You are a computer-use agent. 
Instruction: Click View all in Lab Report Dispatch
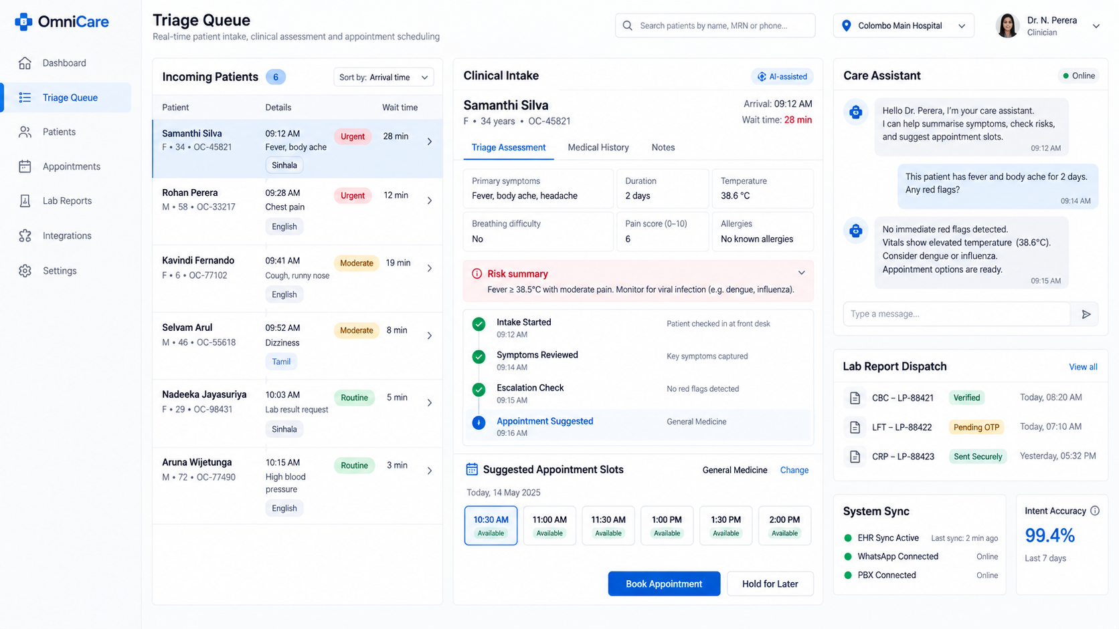point(1083,367)
